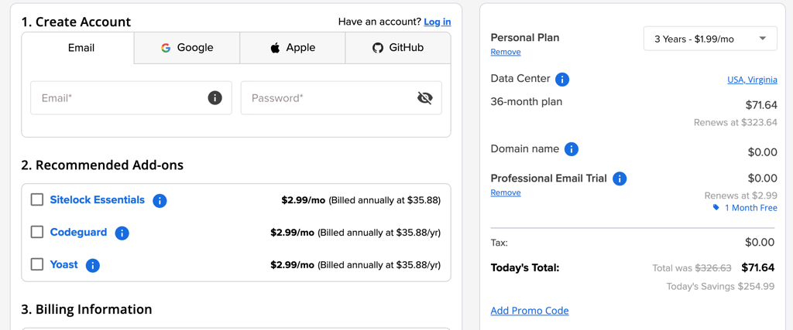Open the Sitelock Essentials info icon
This screenshot has width=793, height=330.
coord(160,201)
